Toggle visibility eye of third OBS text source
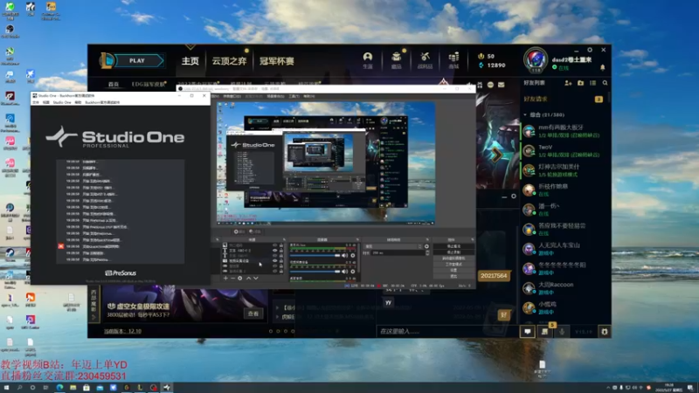The width and height of the screenshot is (699, 393). pyautogui.click(x=274, y=256)
